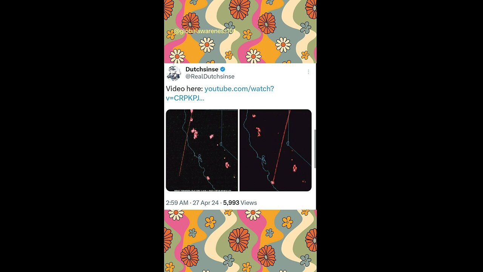Image resolution: width=483 pixels, height=272 pixels.
Task: Click the 2:59 AM timestamp
Action: tap(177, 203)
